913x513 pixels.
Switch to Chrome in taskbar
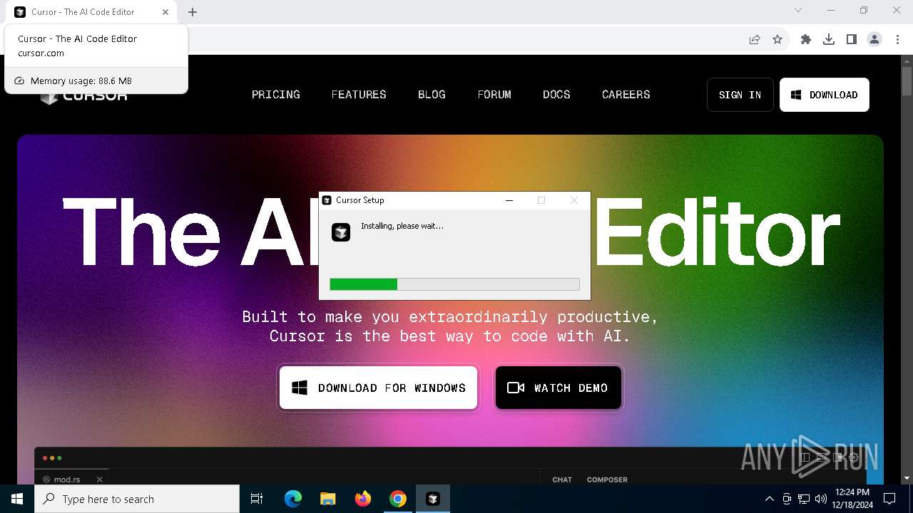[398, 499]
